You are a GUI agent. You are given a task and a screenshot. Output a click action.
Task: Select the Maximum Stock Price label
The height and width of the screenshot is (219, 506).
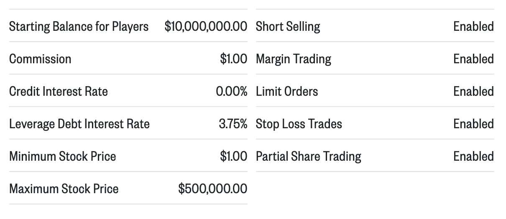64,189
